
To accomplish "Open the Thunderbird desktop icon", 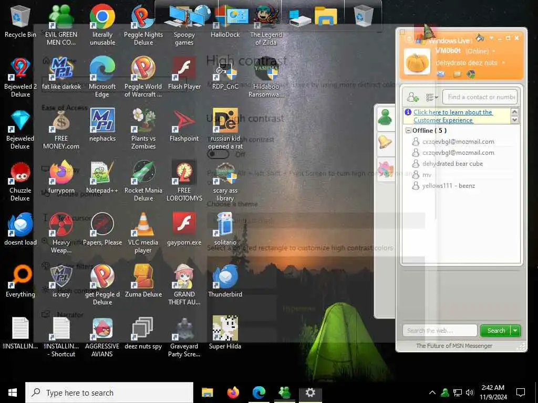I will click(225, 281).
